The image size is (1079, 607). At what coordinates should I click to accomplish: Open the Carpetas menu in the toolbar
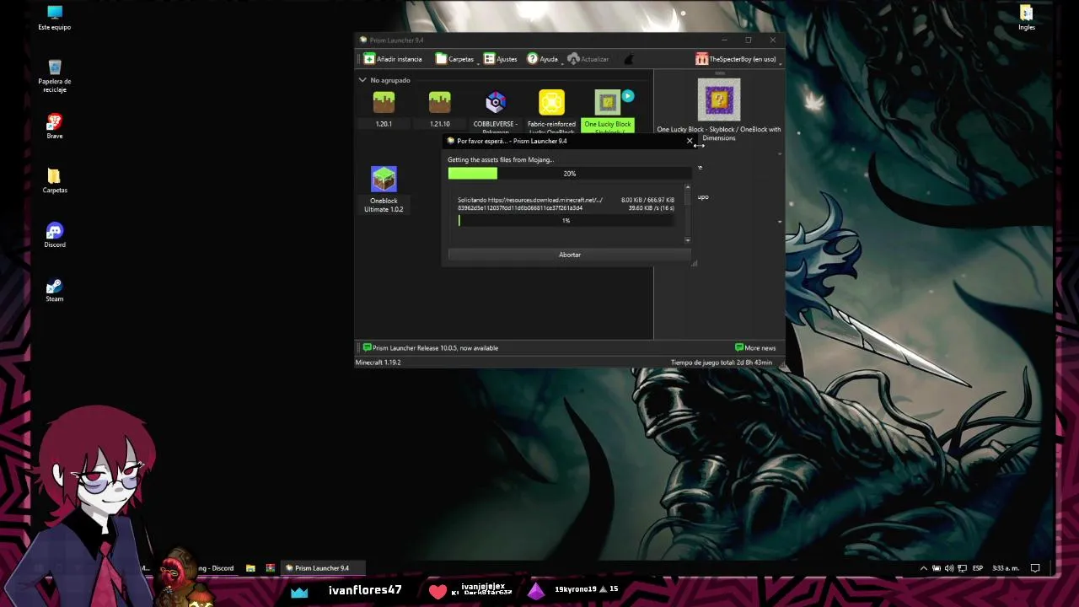tap(455, 59)
